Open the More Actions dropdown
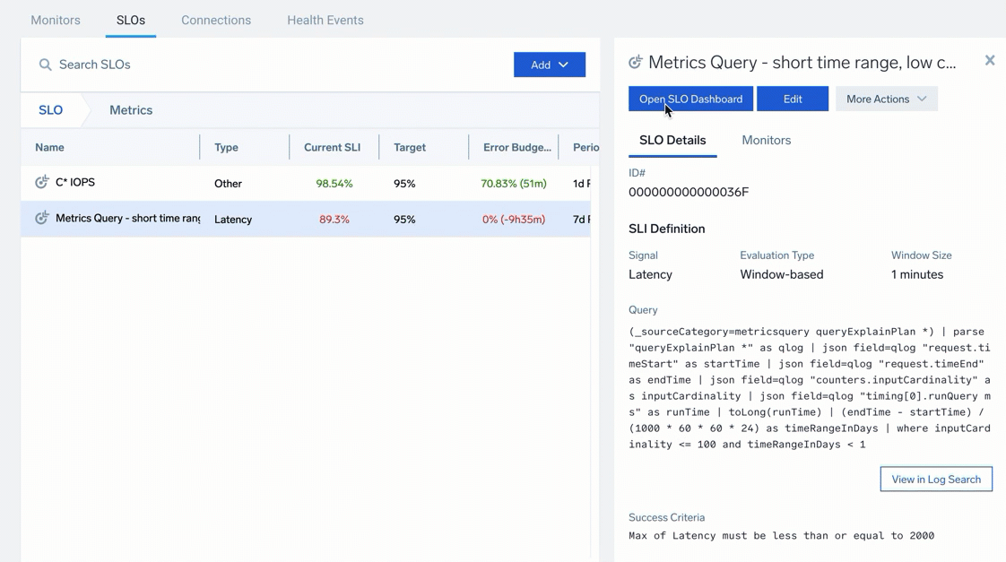1006x562 pixels. click(886, 99)
